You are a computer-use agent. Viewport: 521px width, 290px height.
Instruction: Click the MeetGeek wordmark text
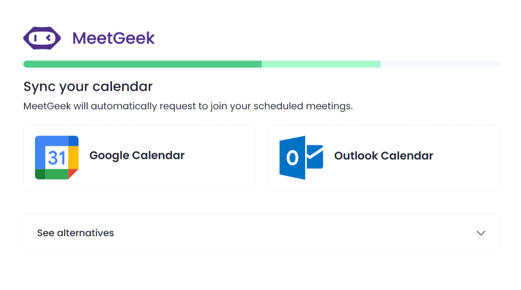tap(113, 38)
